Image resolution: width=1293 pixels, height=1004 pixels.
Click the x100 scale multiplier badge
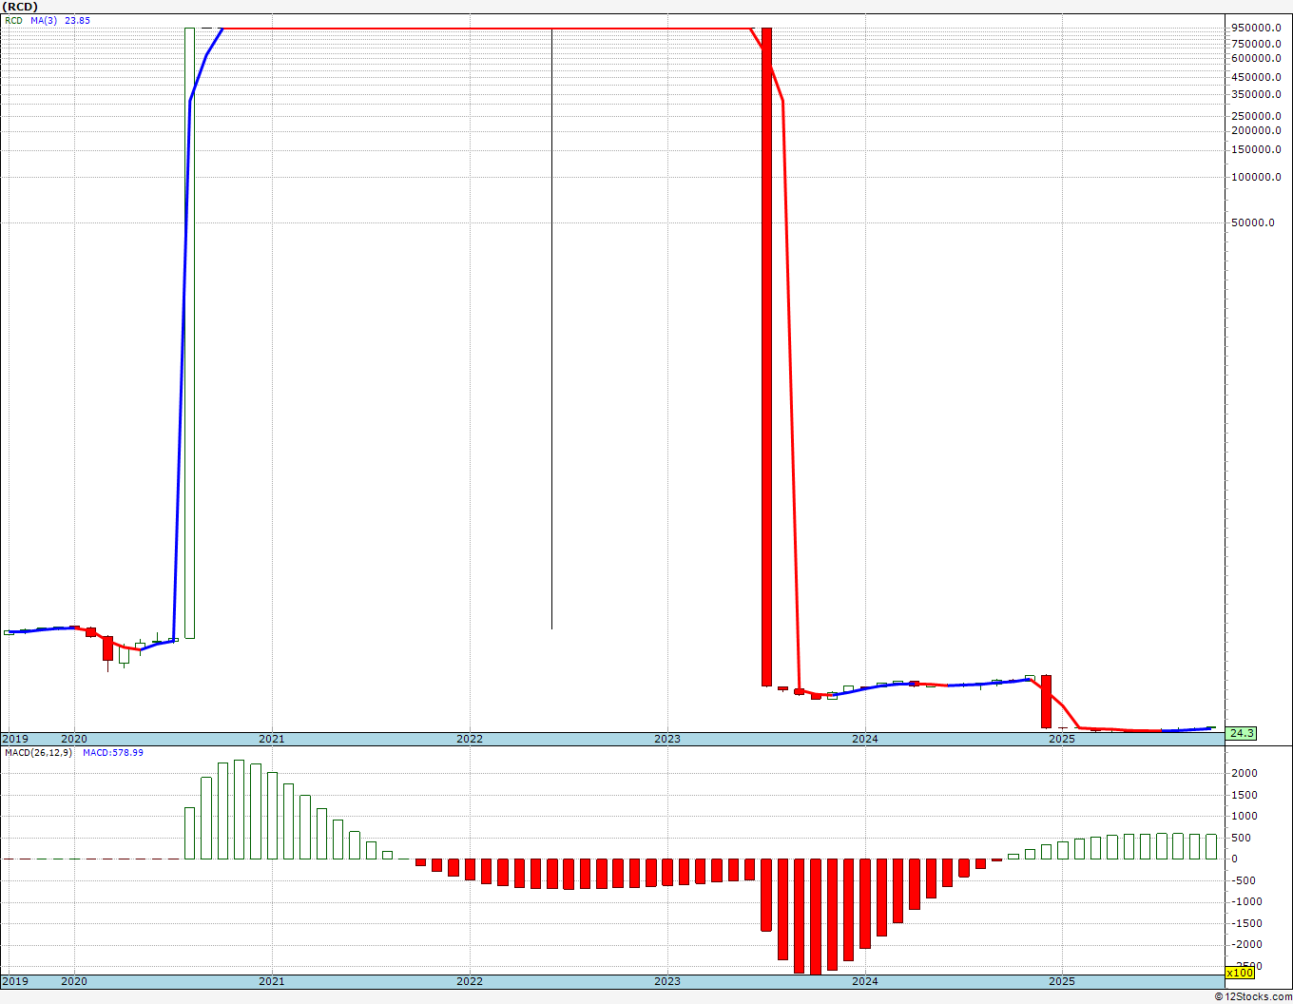[1240, 973]
